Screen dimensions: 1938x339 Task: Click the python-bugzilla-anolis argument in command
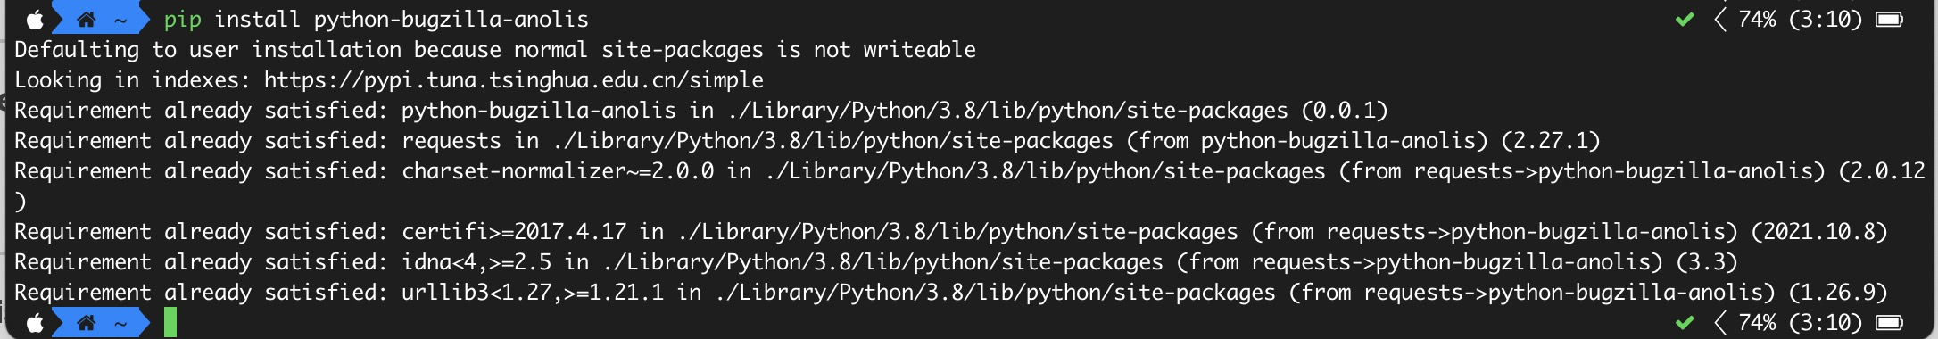[x=451, y=20]
